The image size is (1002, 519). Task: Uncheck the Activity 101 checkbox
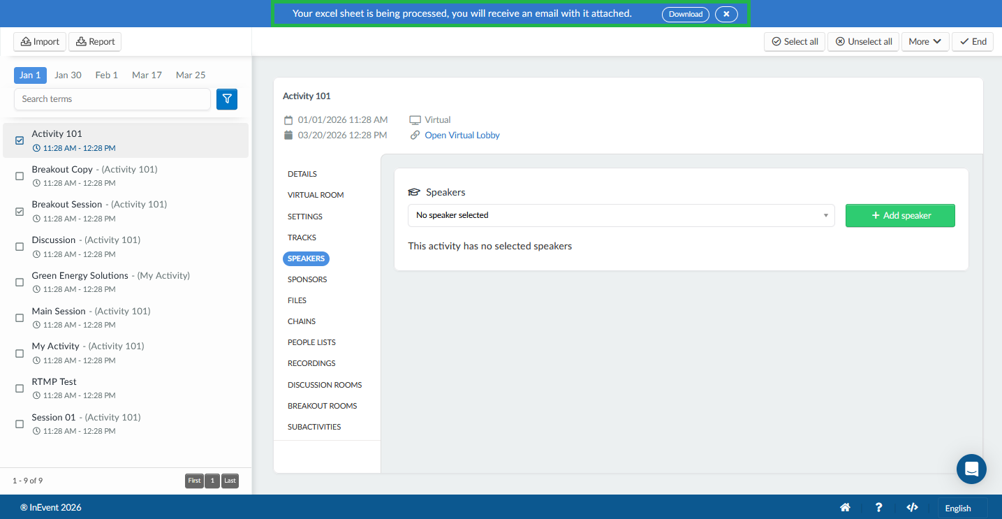pyautogui.click(x=20, y=140)
